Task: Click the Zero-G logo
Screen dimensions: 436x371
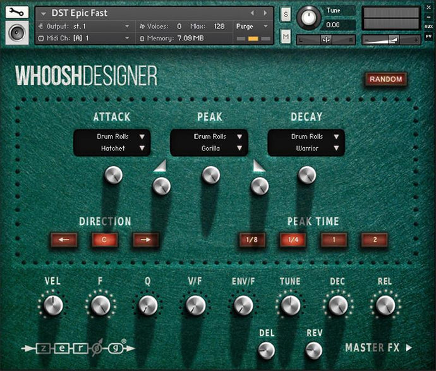Action: [x=73, y=347]
